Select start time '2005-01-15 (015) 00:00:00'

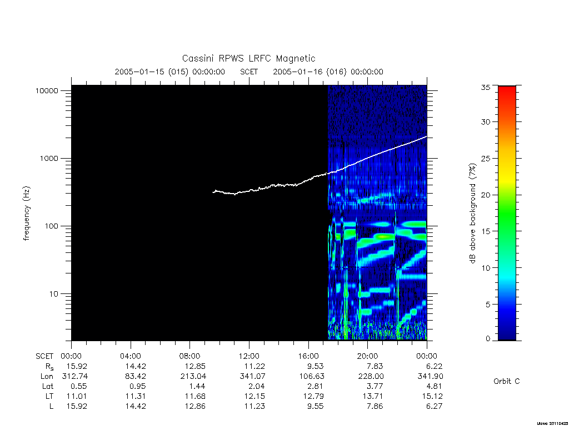click(x=170, y=72)
